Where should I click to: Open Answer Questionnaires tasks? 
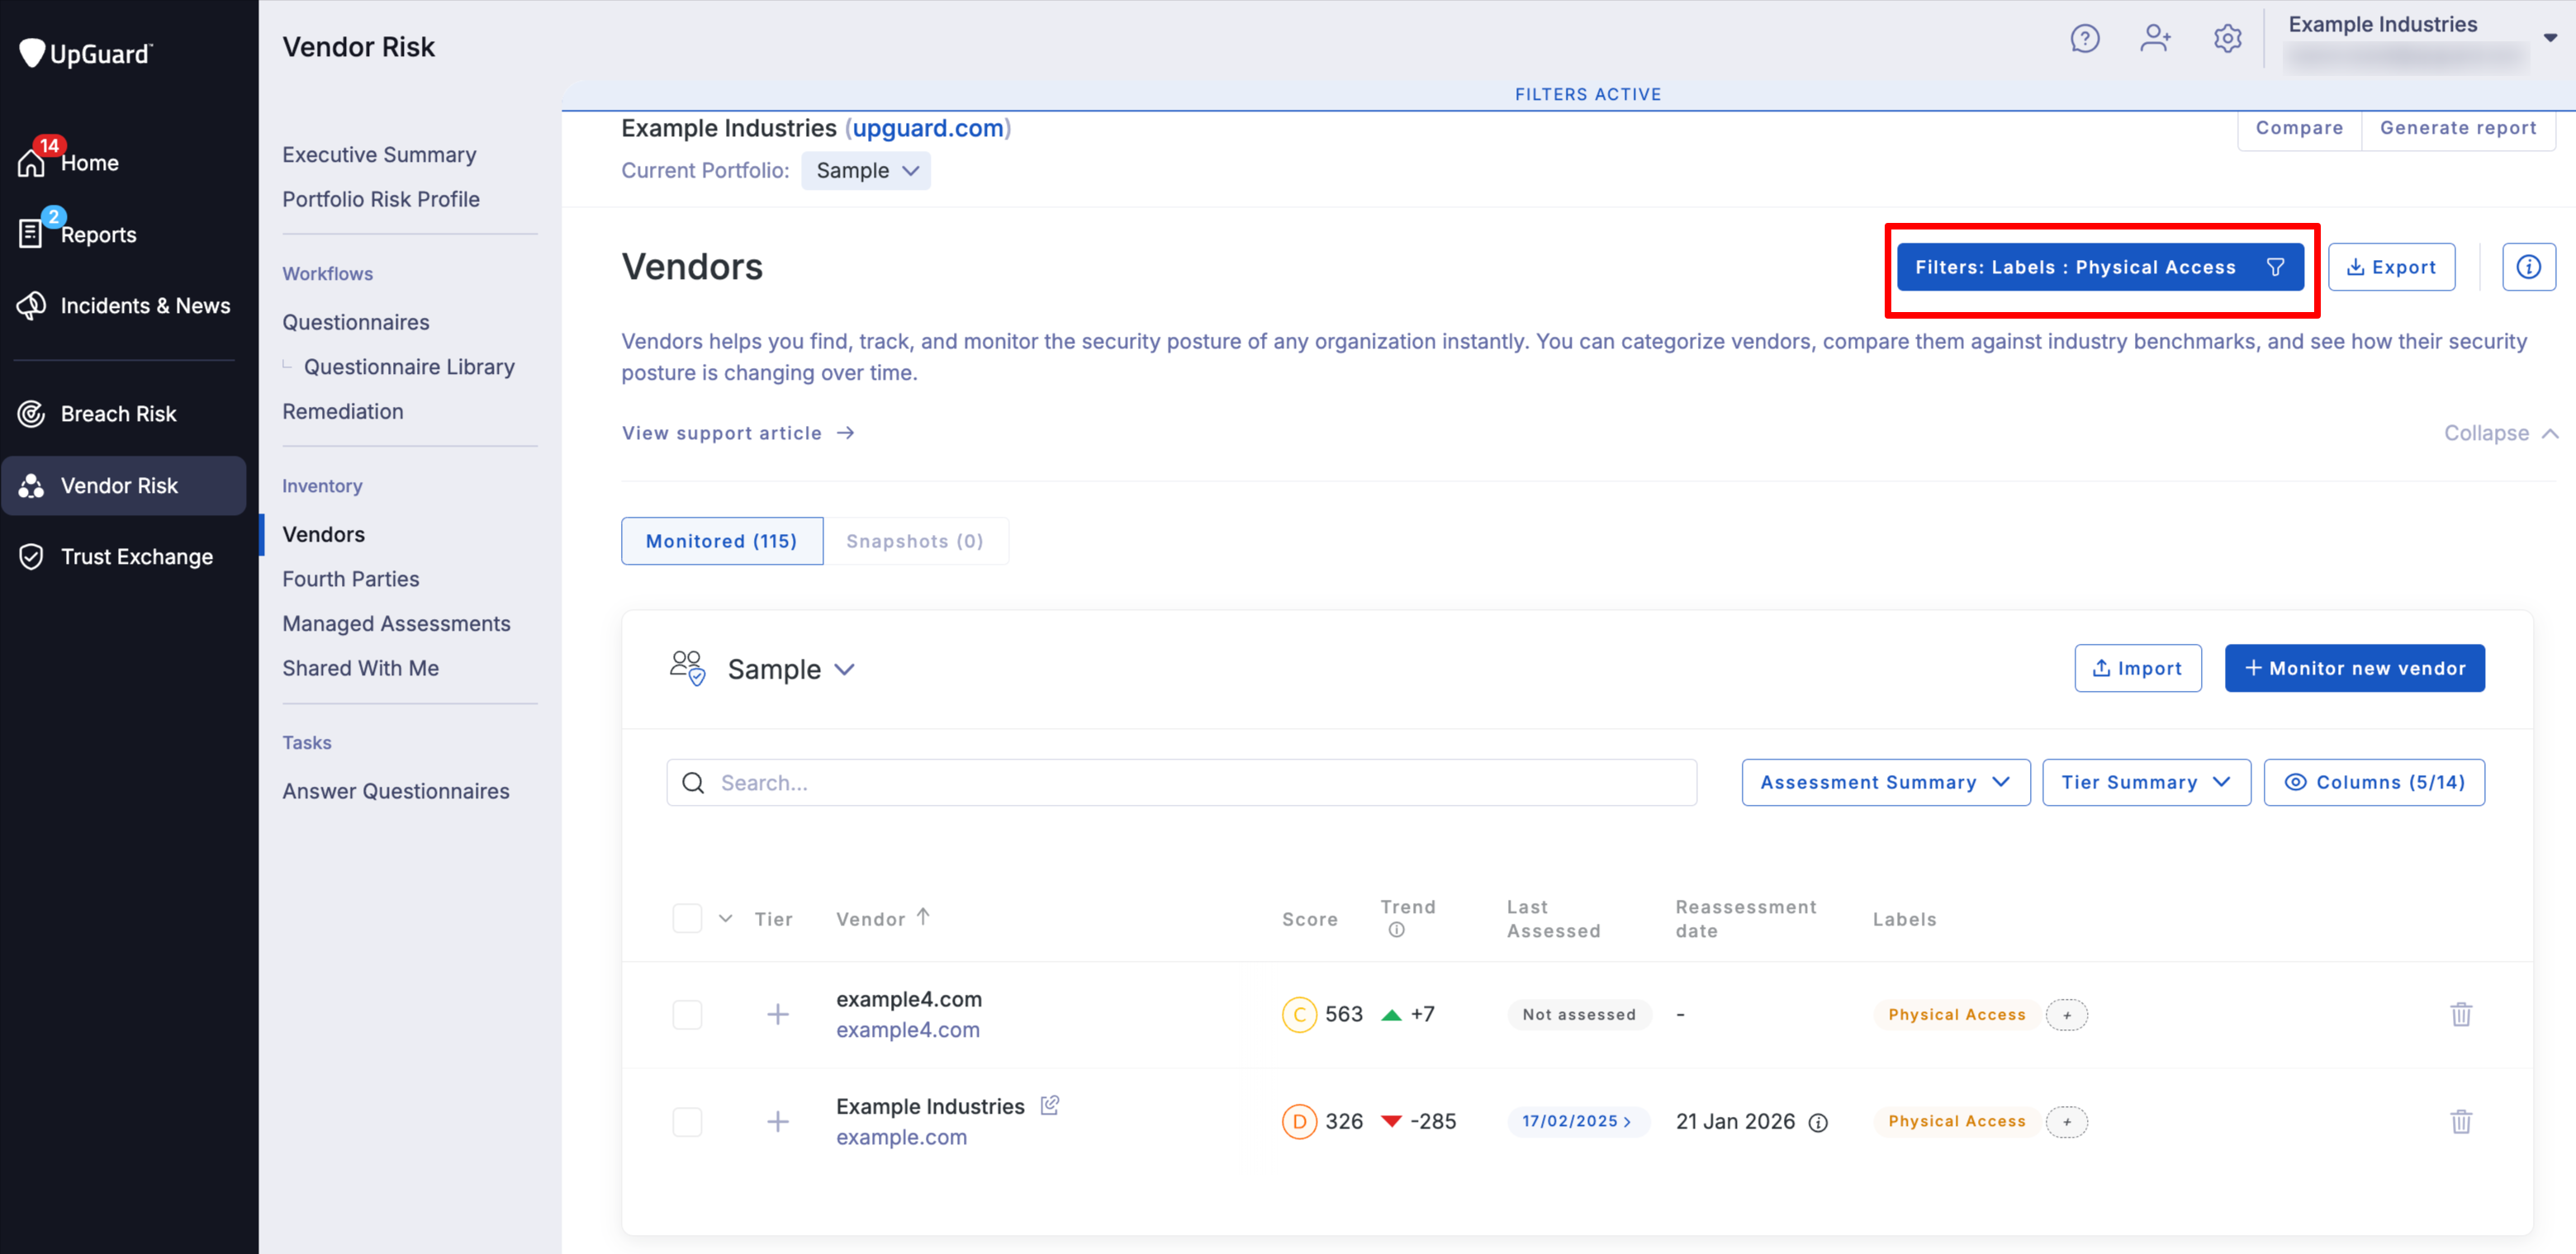pos(395,790)
